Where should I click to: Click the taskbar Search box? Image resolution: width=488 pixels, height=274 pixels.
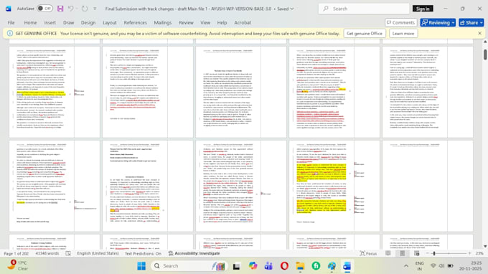[x=189, y=266]
